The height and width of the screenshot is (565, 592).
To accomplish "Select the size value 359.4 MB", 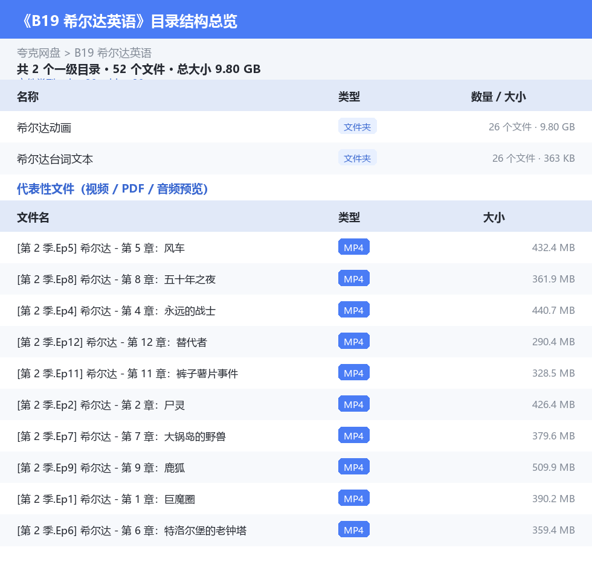I will (x=553, y=529).
